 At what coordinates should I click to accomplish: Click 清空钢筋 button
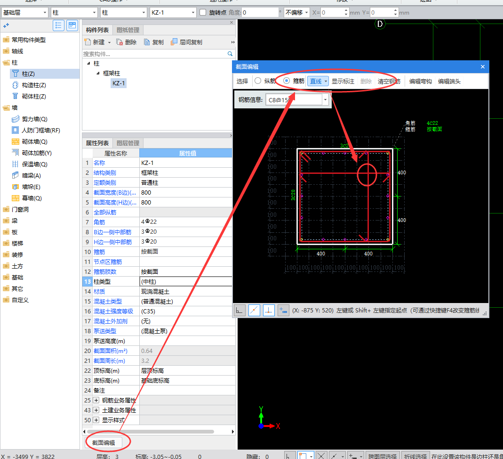coord(389,81)
